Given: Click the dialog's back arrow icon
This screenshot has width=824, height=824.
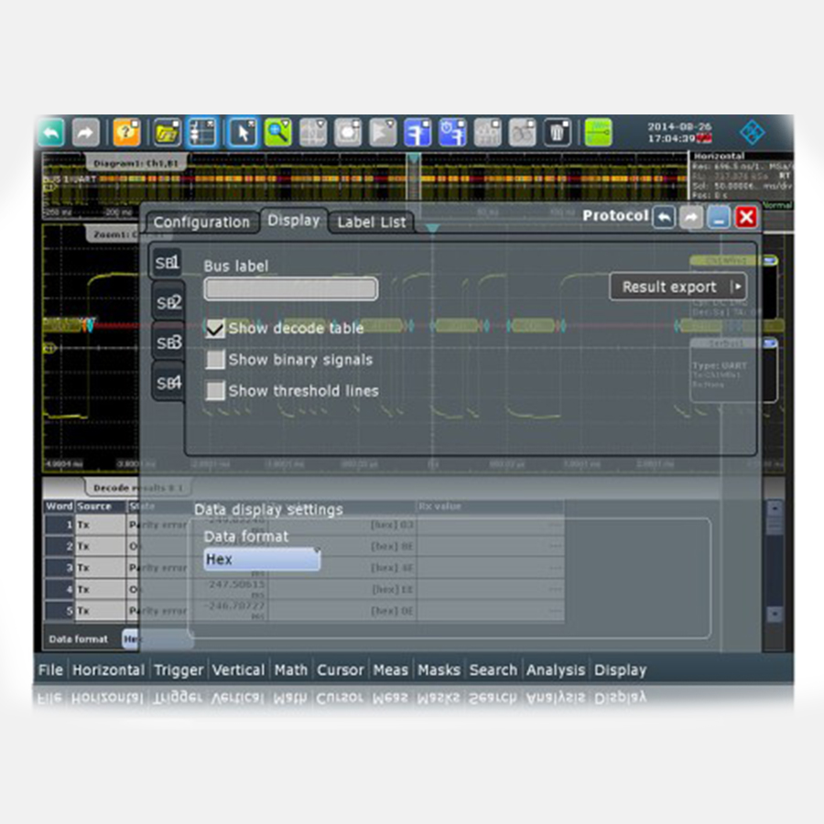Looking at the screenshot, I should pyautogui.click(x=664, y=217).
